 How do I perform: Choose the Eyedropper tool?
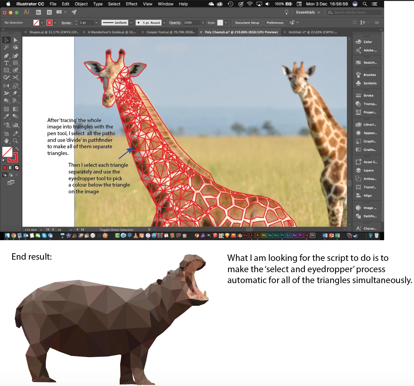pos(6,116)
